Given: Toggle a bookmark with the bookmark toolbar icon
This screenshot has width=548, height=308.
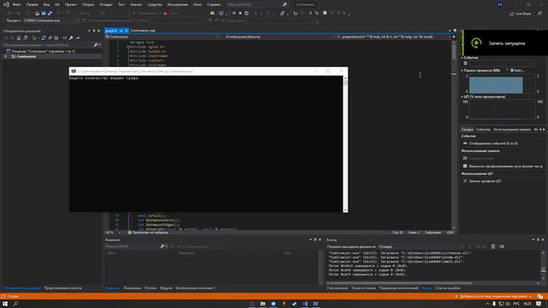Looking at the screenshot, I should coord(325,14).
